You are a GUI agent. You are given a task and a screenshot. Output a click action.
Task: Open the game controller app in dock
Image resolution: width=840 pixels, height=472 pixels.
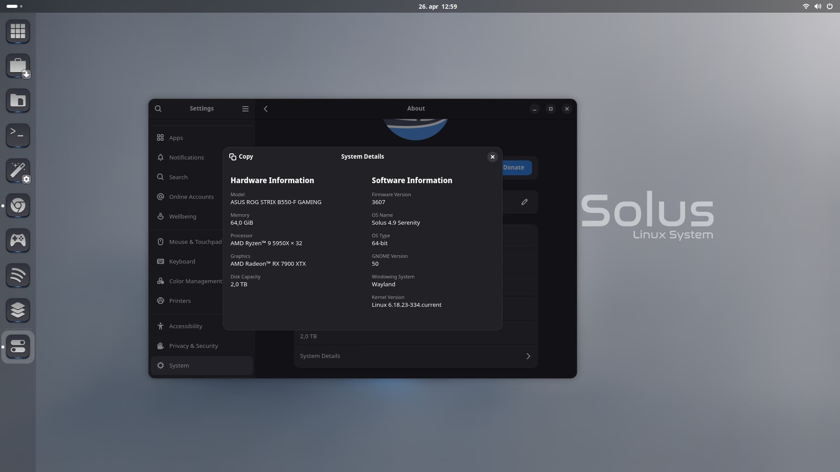18,240
